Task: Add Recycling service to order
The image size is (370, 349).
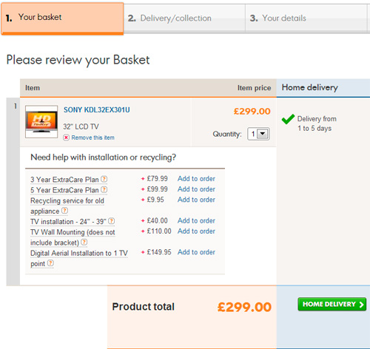Action: click(x=196, y=200)
